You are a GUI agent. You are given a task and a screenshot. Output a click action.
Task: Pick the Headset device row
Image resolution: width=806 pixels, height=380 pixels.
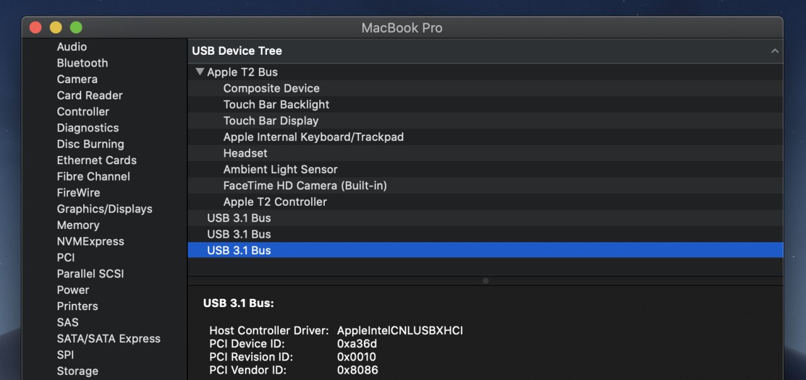point(246,154)
